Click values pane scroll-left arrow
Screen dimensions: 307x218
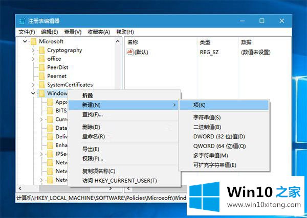point(128,188)
